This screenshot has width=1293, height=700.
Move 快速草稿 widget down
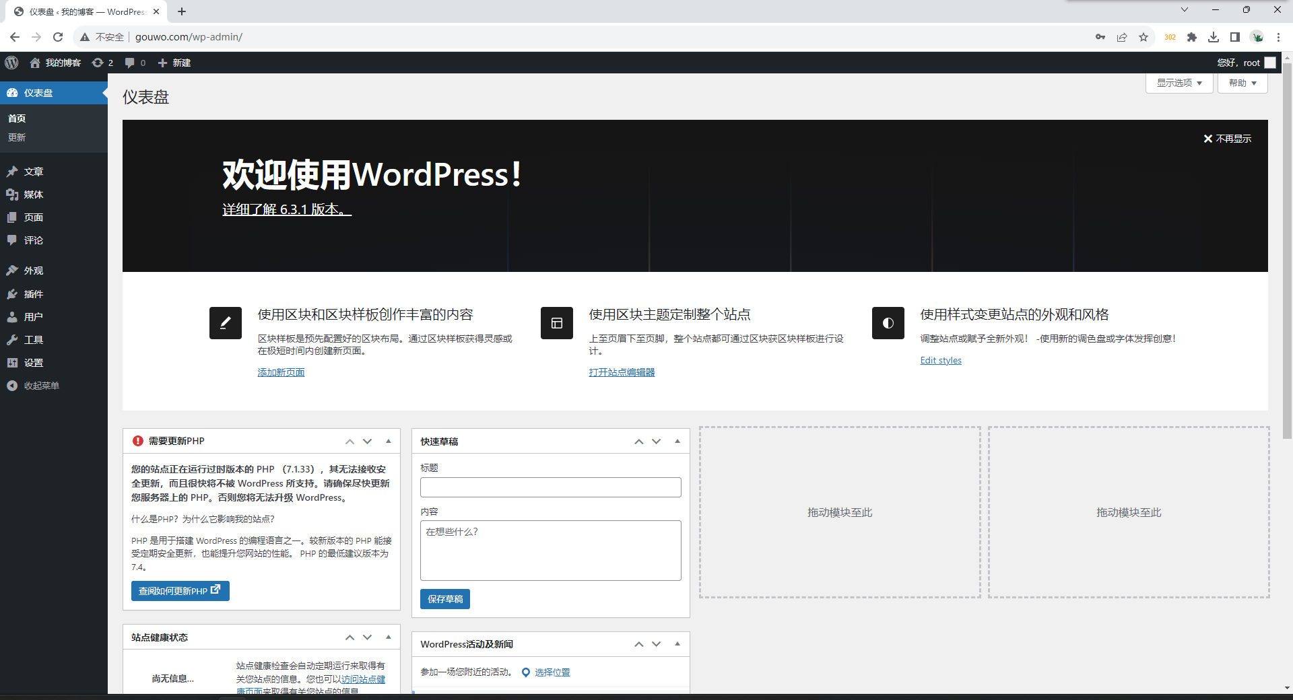[x=656, y=442]
